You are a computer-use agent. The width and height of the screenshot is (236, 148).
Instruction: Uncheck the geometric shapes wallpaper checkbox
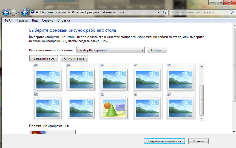point(102,94)
